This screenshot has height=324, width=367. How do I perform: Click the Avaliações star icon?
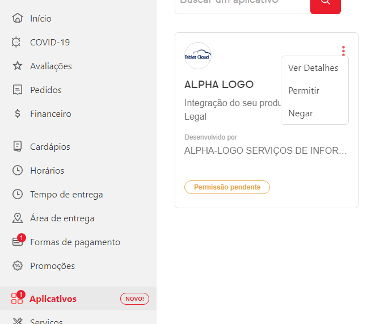pyautogui.click(x=18, y=66)
